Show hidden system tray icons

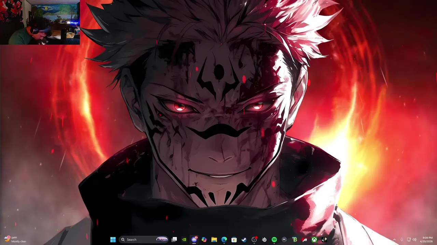(x=394, y=240)
